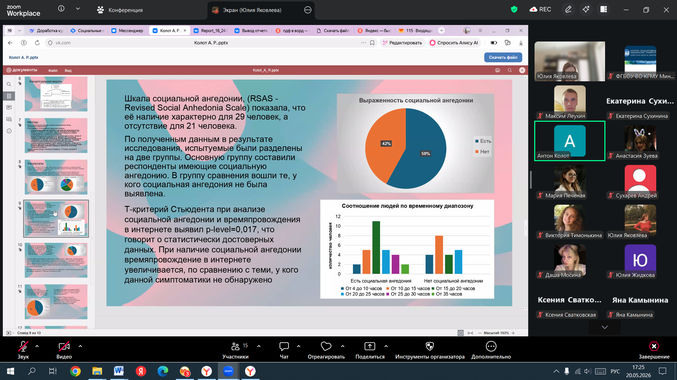
Task: Click the print icon in document toolbar
Action: 498,70
